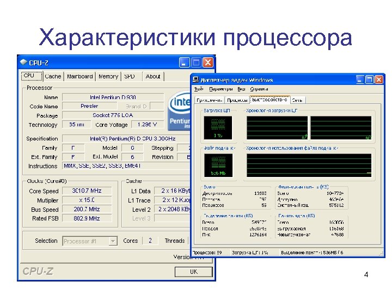Click the Core Voltage value 1.296 V
The image size is (392, 294).
click(148, 125)
